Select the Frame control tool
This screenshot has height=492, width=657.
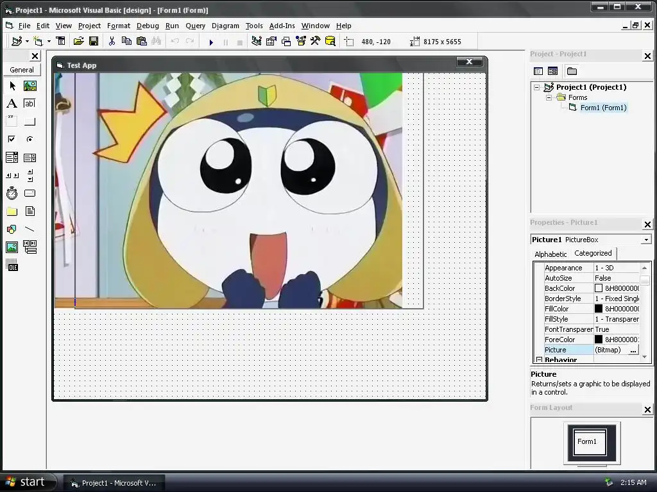pos(12,121)
